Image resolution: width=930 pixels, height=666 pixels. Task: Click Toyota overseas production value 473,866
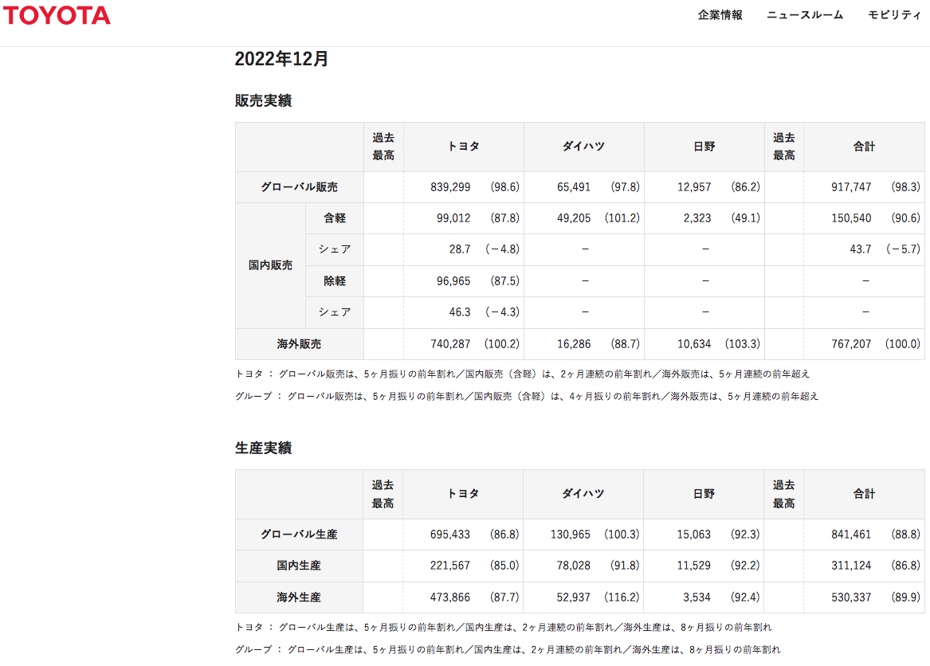click(x=450, y=597)
